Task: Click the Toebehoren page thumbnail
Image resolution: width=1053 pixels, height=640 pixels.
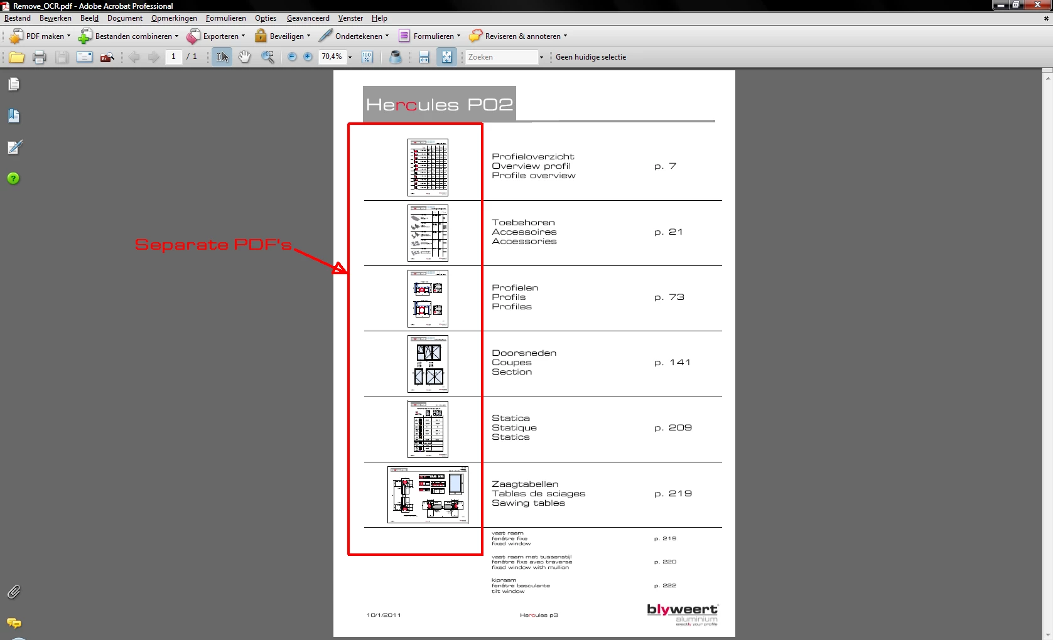Action: (x=428, y=233)
